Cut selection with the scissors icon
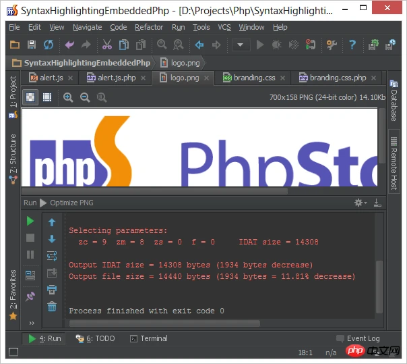The image size is (407, 364). point(107,45)
